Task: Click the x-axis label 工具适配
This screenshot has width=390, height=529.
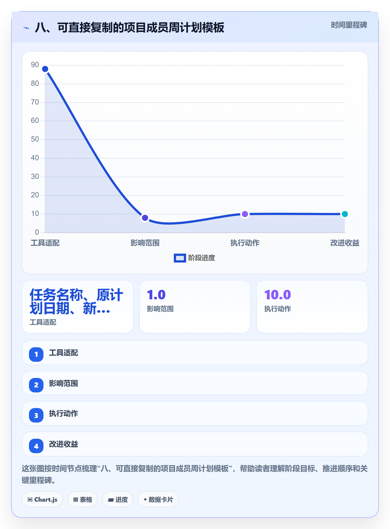Action: click(45, 243)
